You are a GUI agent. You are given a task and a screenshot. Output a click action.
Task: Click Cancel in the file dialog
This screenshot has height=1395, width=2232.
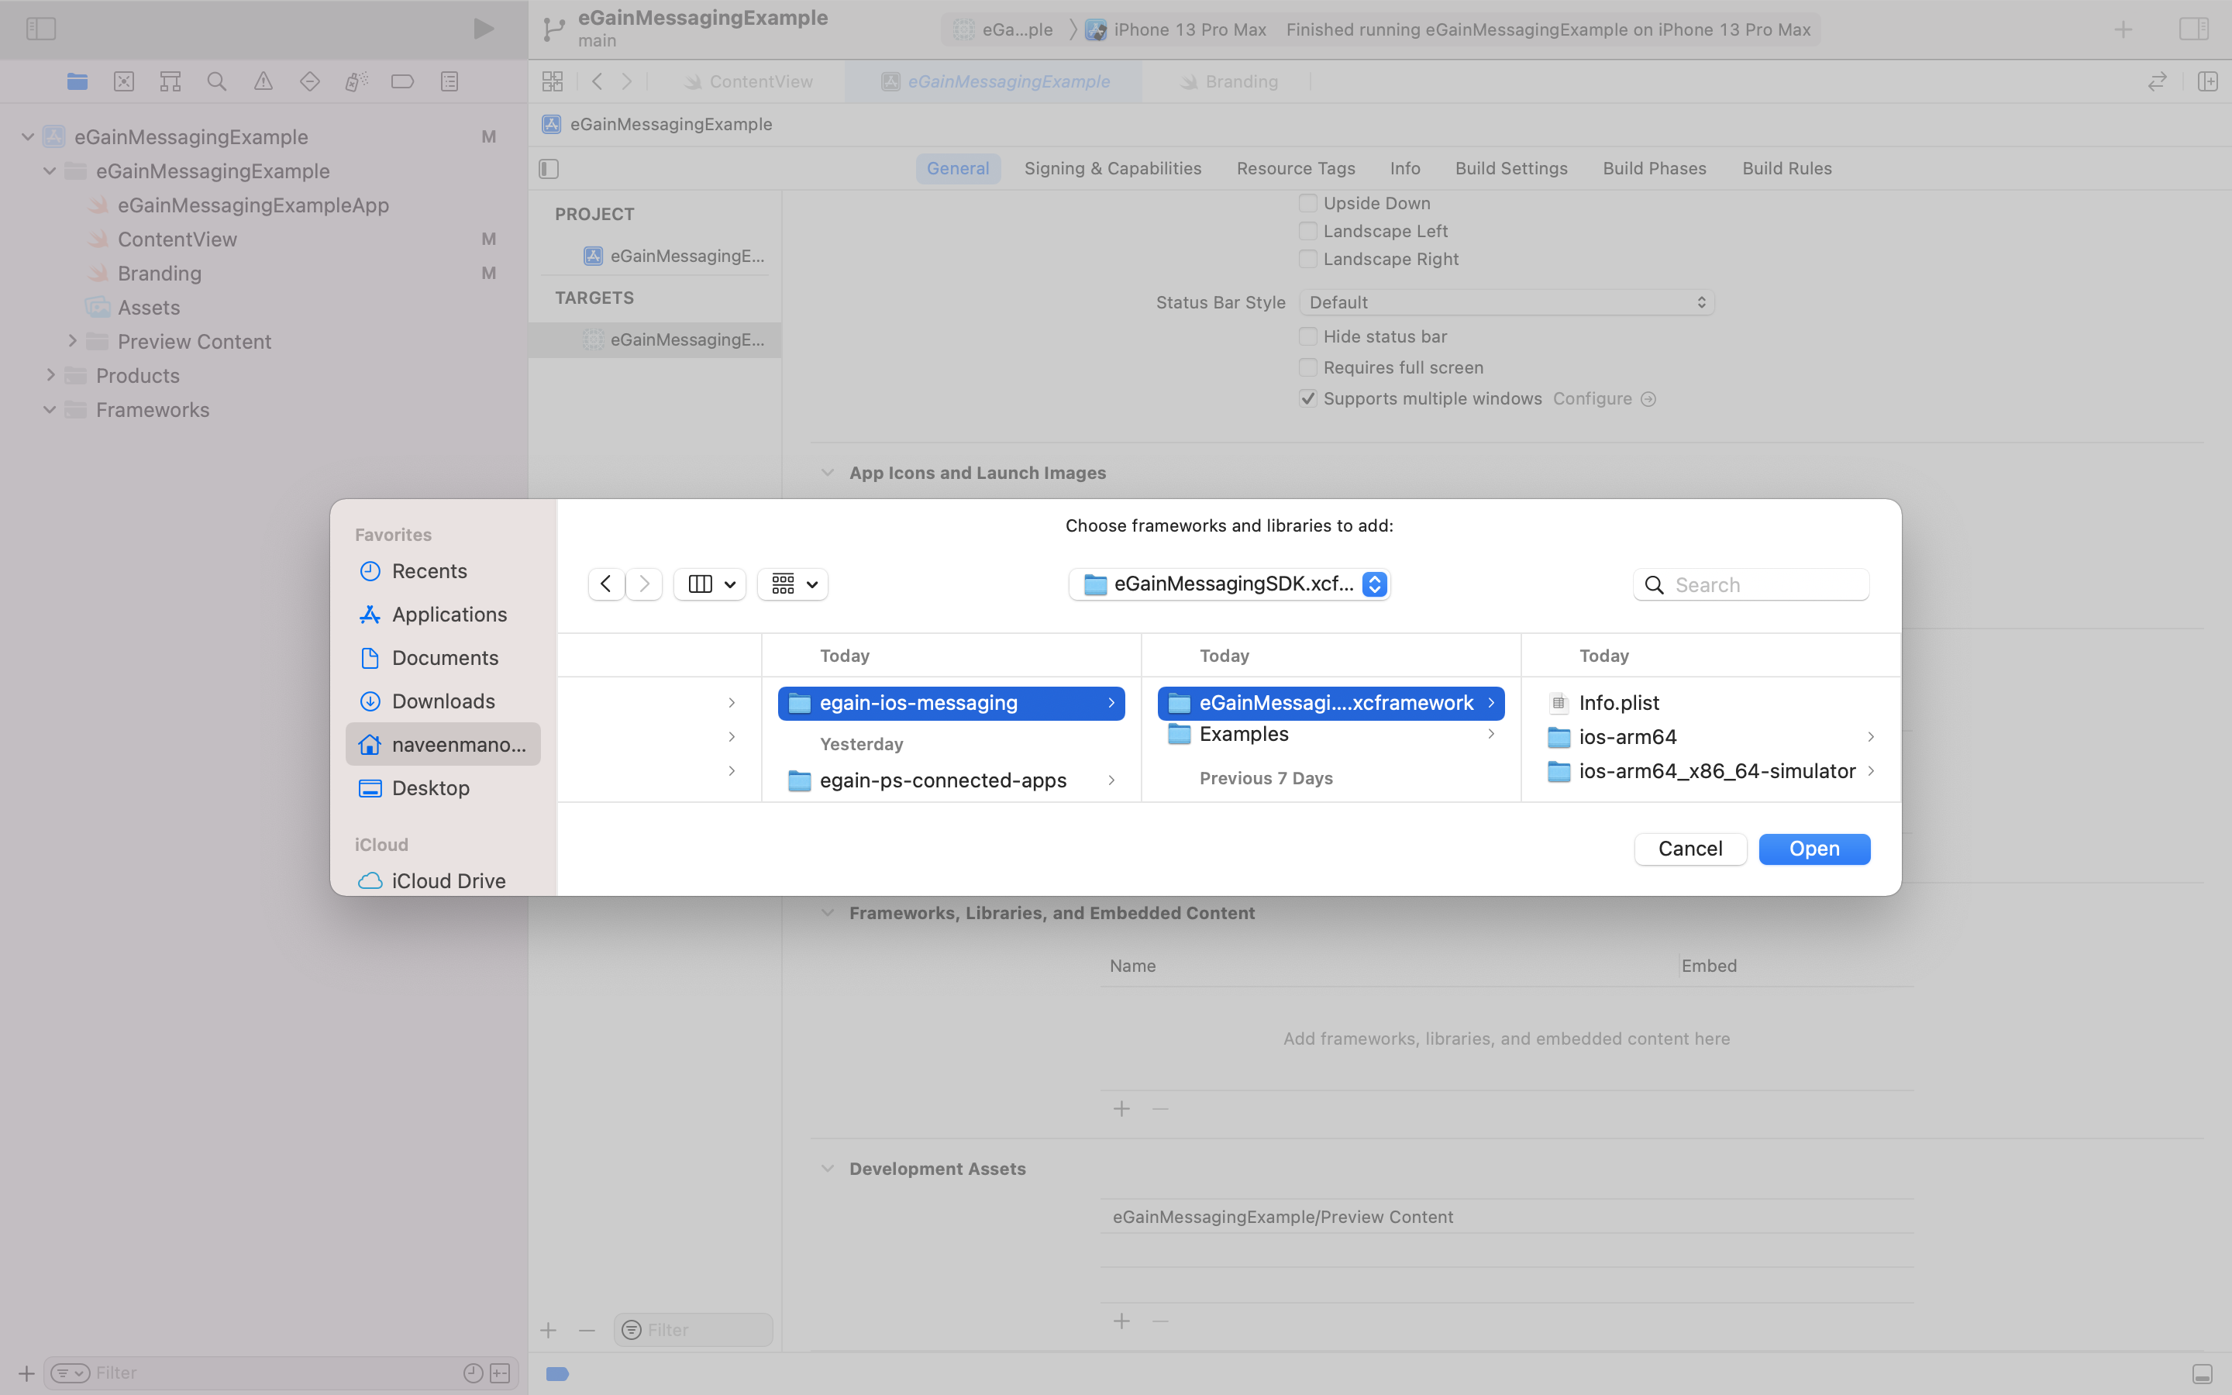(x=1689, y=849)
